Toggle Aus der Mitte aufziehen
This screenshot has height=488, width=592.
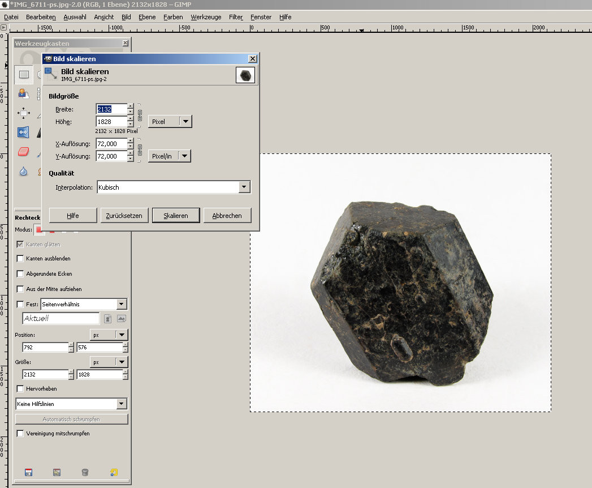pos(21,289)
